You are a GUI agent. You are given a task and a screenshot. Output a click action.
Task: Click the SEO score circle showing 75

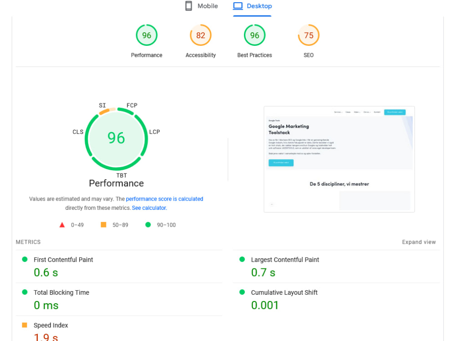pyautogui.click(x=308, y=35)
